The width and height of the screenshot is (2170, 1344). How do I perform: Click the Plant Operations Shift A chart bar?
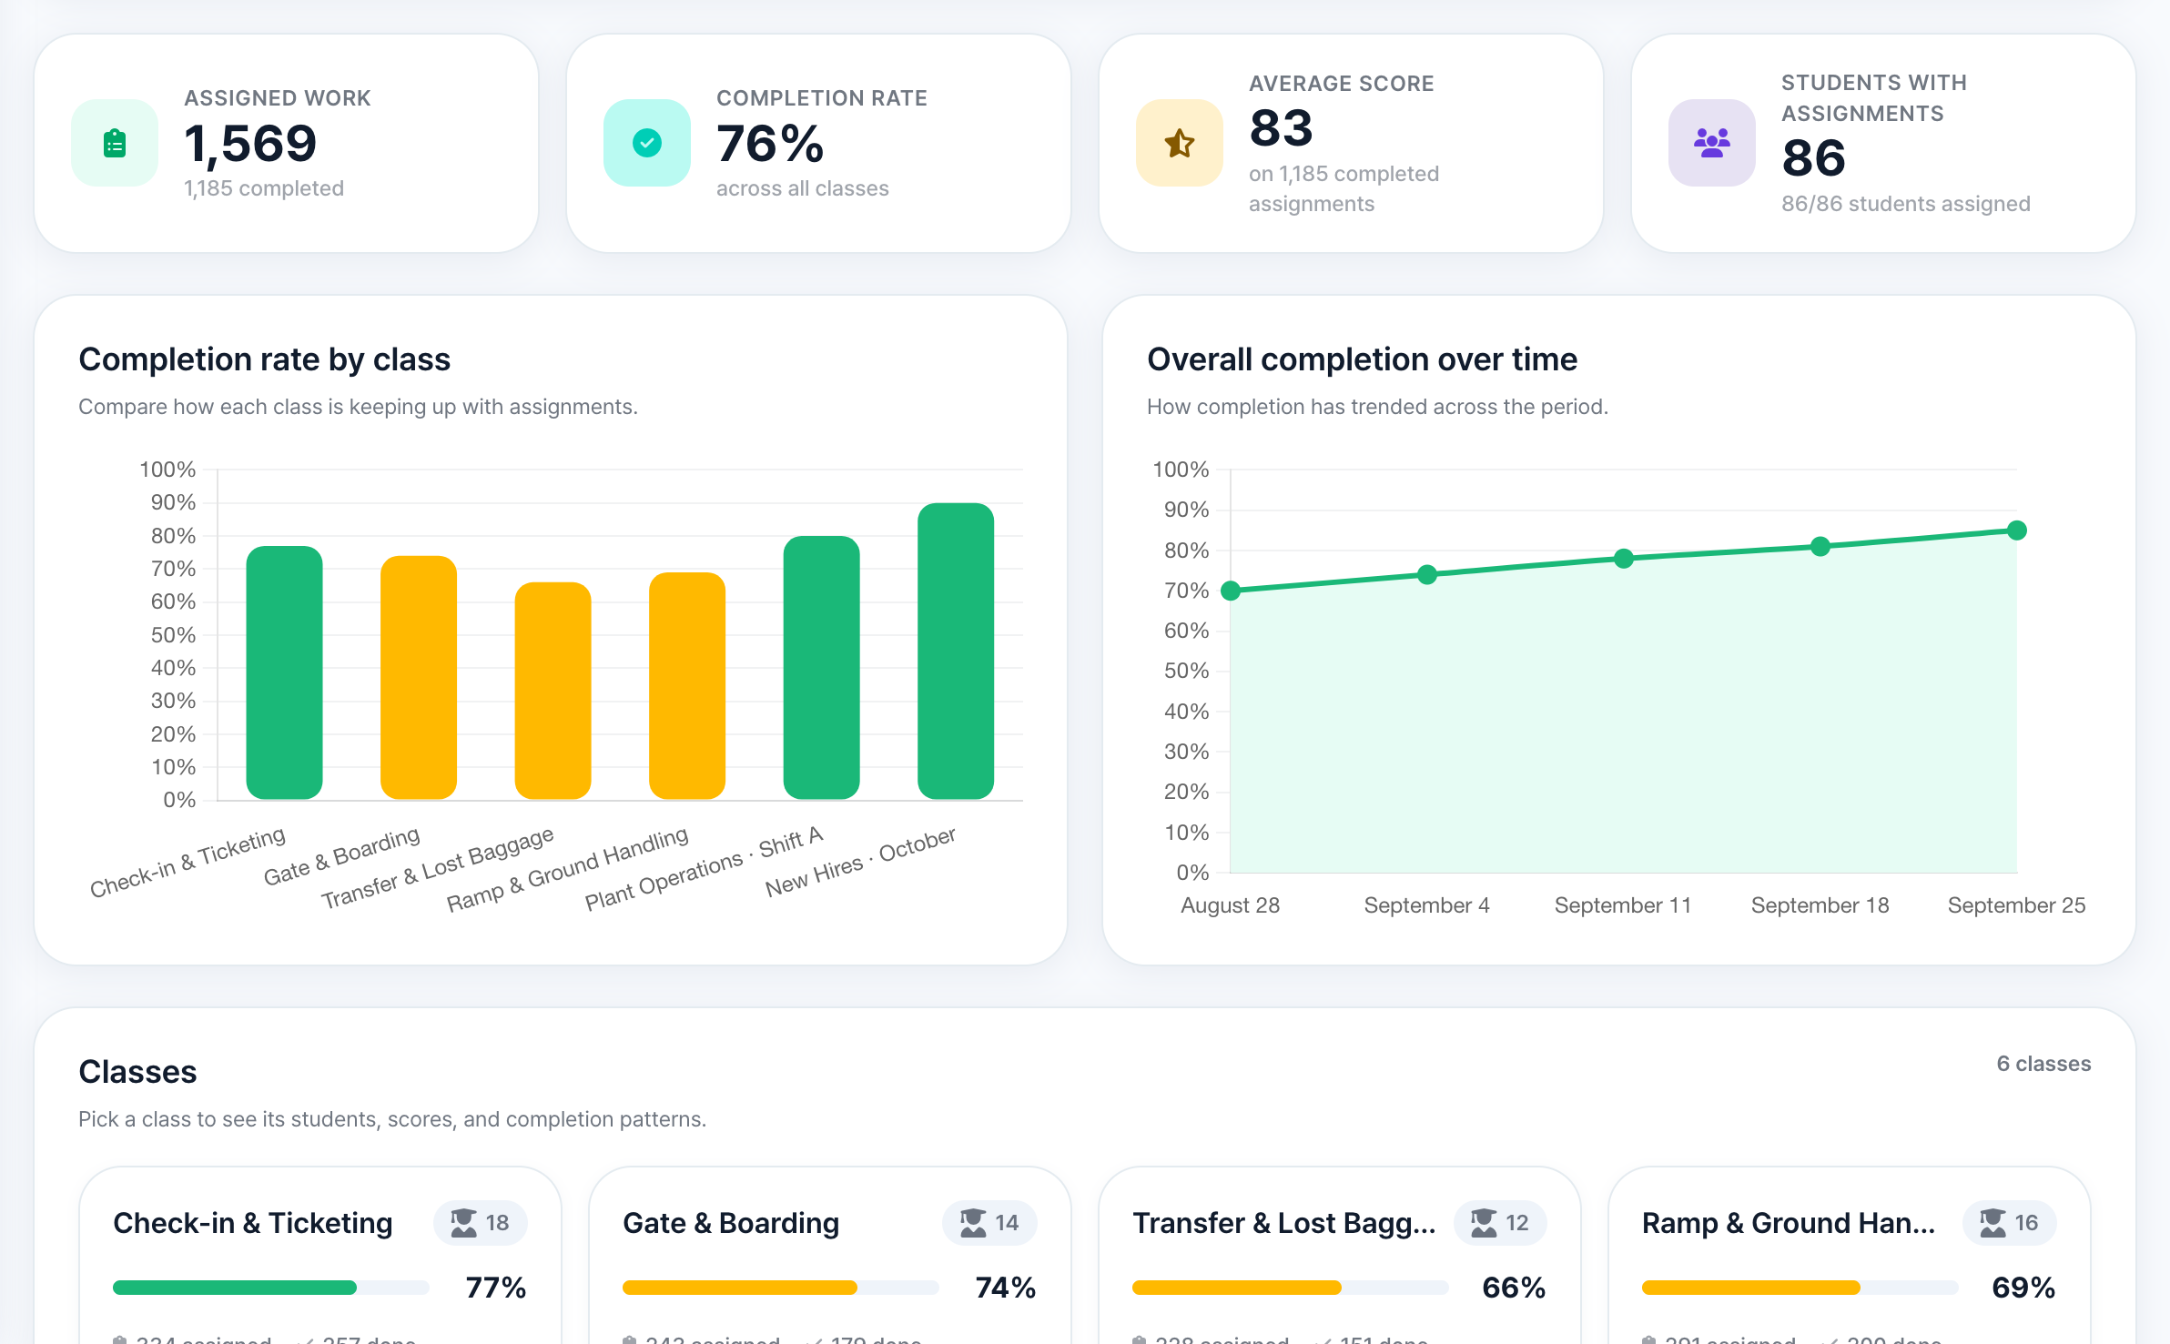pyautogui.click(x=821, y=668)
